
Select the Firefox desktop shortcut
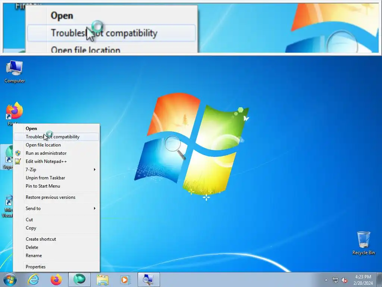click(x=14, y=113)
